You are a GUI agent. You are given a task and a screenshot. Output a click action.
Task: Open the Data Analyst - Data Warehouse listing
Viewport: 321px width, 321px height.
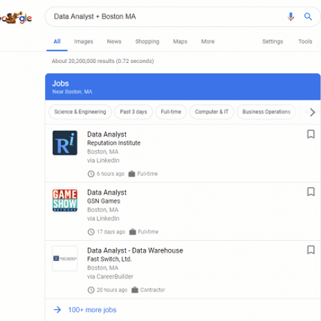135,250
